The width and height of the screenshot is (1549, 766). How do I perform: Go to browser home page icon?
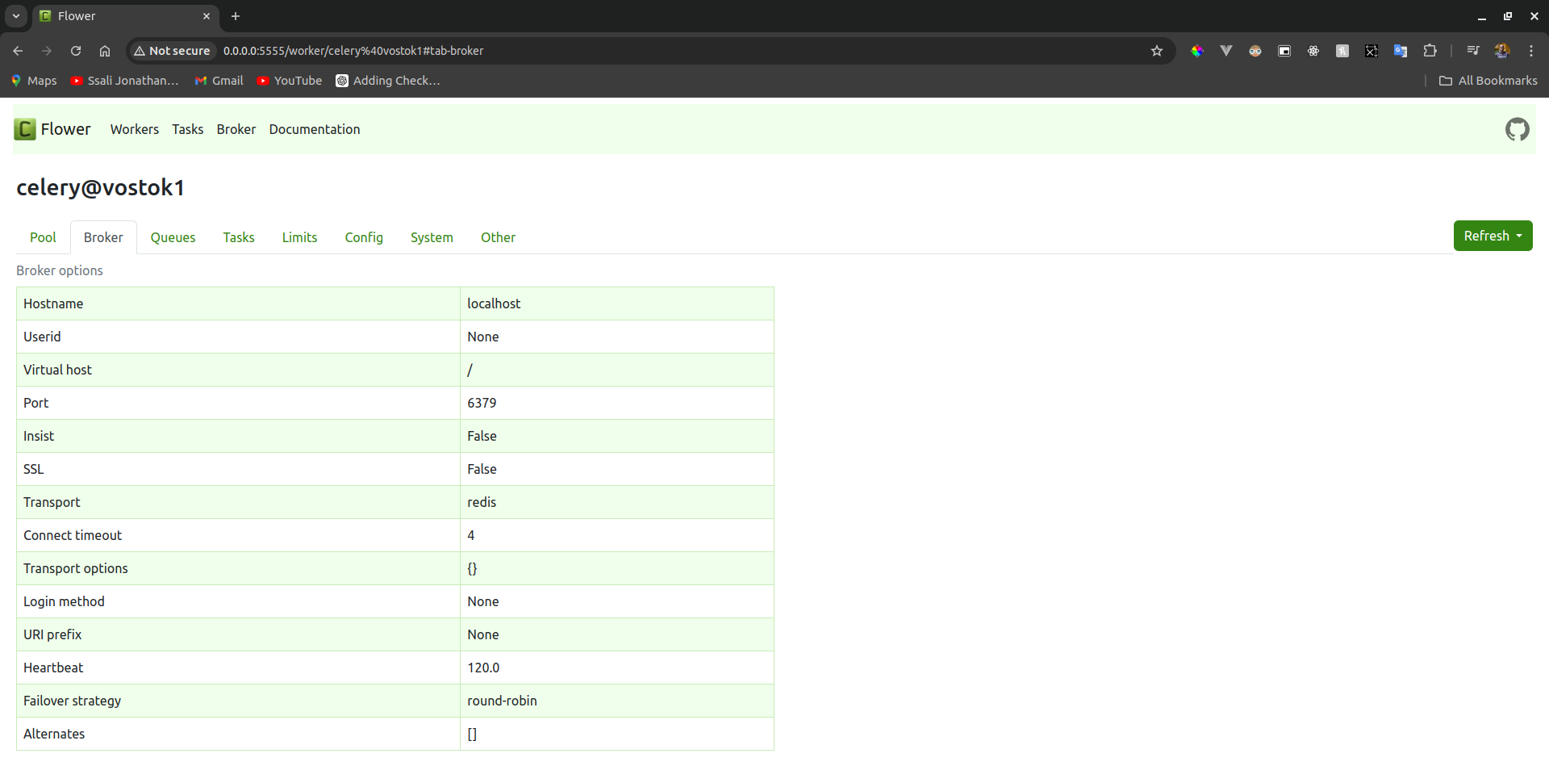pyautogui.click(x=105, y=51)
